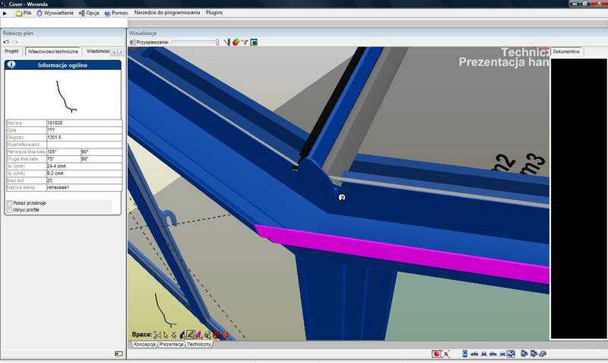
Task: Toggle the small checkbox before Przyspieszenie
Action: tap(131, 42)
